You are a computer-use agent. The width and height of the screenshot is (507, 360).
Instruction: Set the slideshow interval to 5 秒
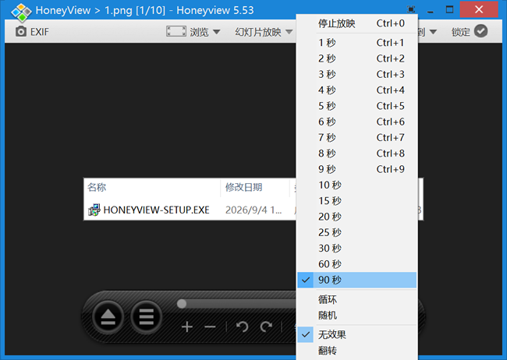(357, 106)
